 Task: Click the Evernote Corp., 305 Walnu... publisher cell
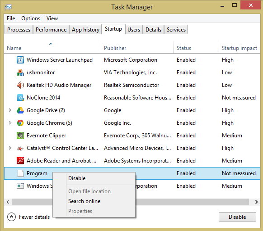click(137, 136)
